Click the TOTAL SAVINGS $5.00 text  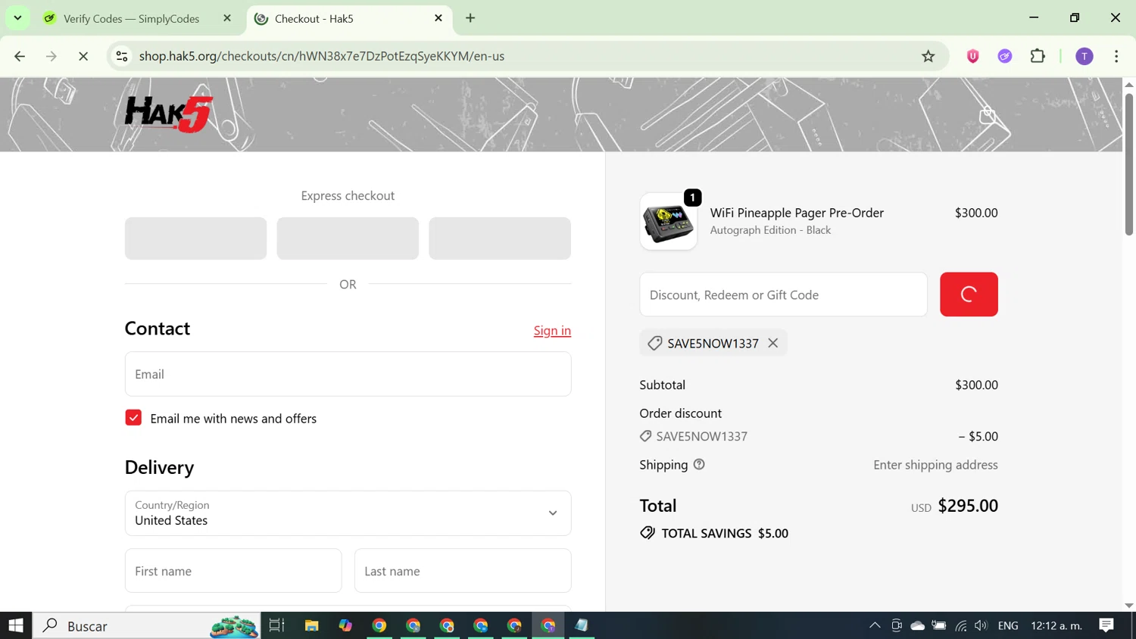click(x=725, y=534)
